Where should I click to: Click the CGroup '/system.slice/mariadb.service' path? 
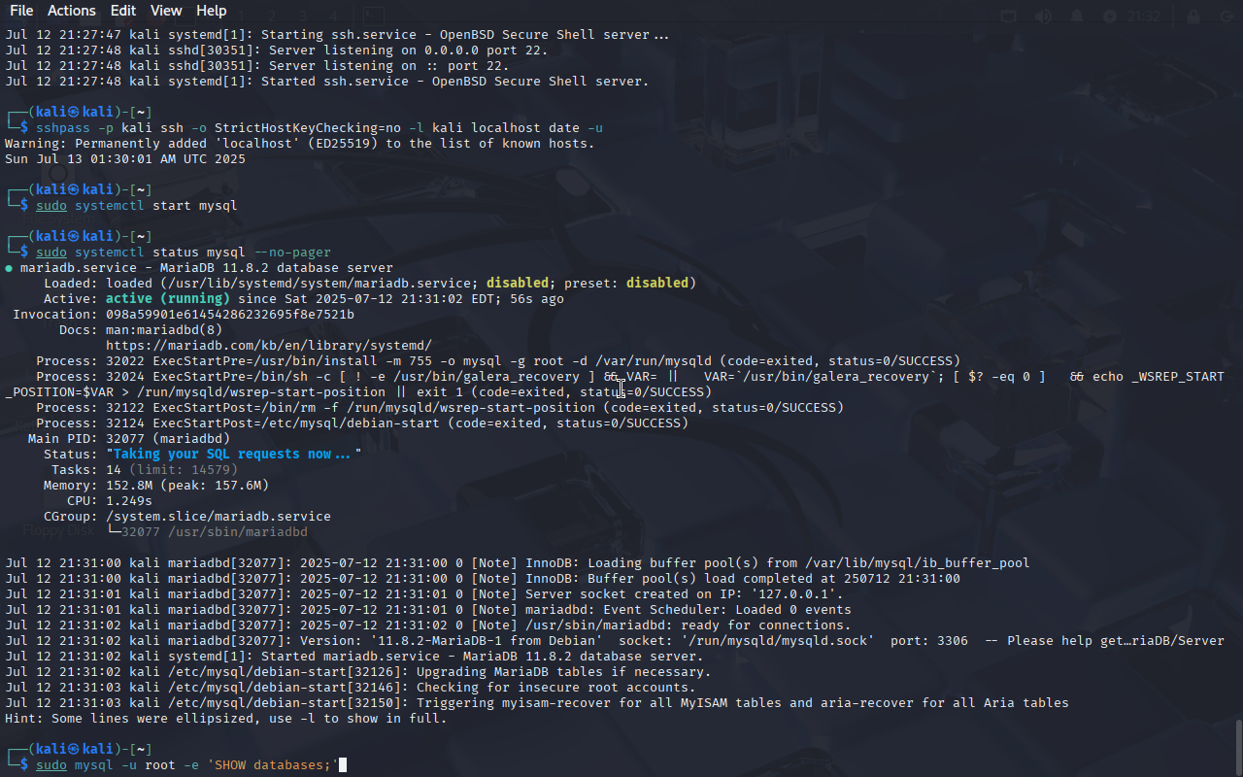tap(218, 517)
